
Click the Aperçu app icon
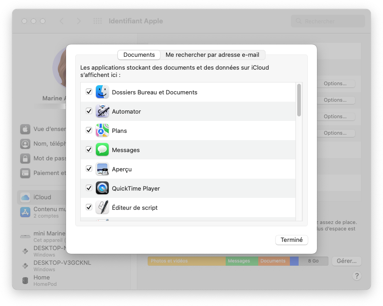click(x=102, y=169)
